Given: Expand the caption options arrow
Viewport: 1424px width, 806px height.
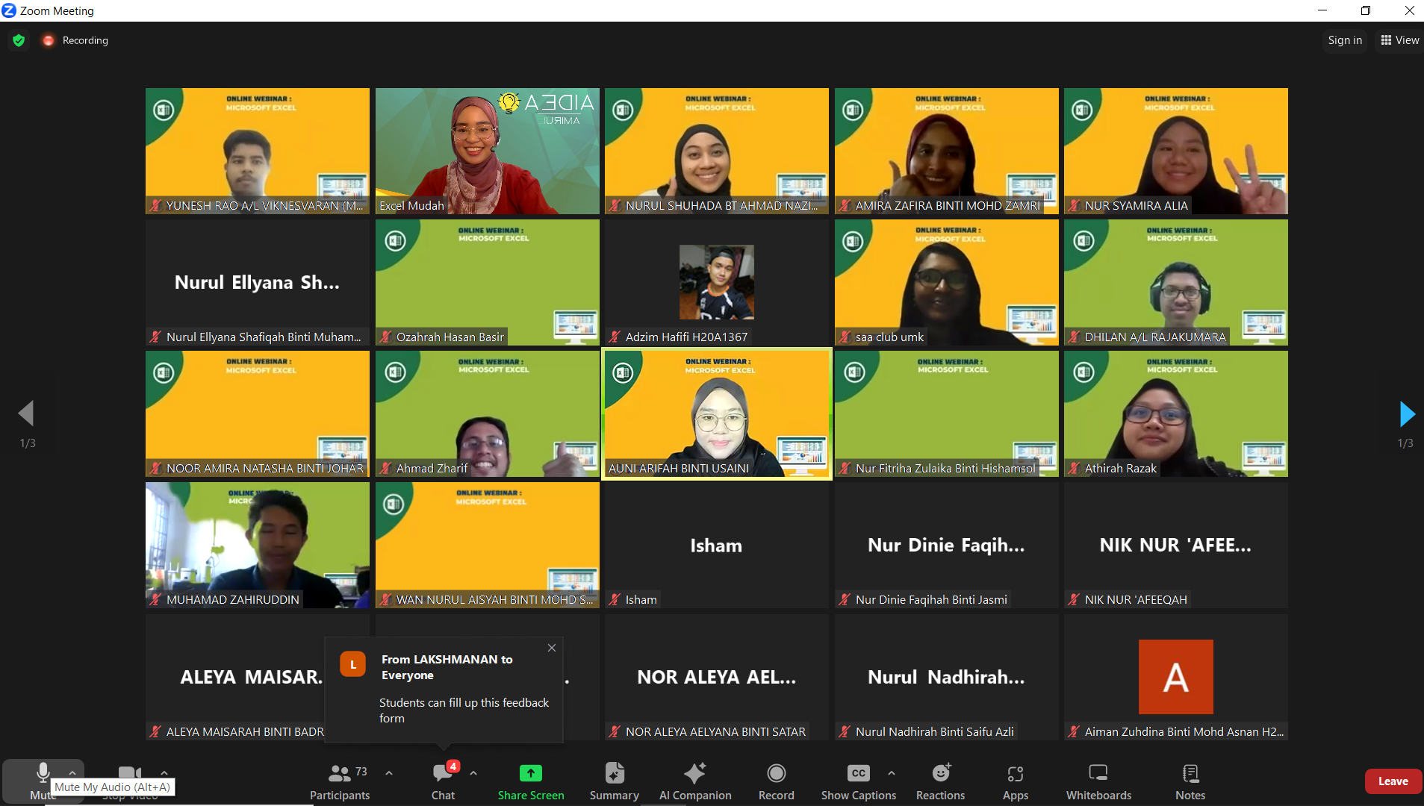Looking at the screenshot, I should [892, 773].
